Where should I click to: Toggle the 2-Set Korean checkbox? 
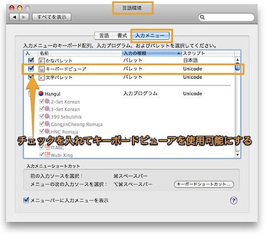[x=41, y=101]
